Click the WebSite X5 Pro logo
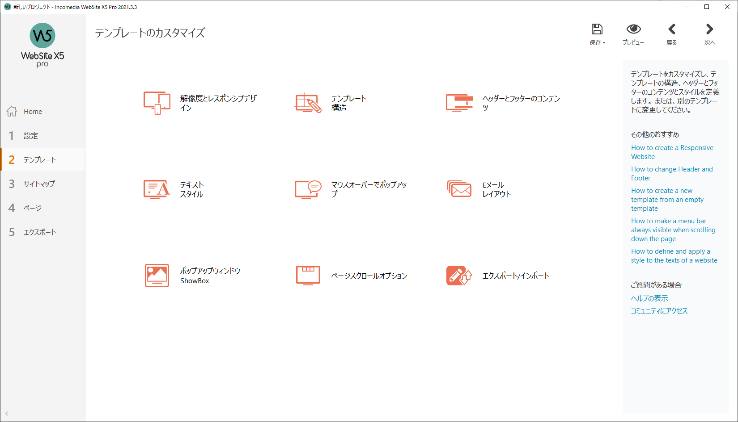Viewport: 738px width, 422px height. [42, 45]
